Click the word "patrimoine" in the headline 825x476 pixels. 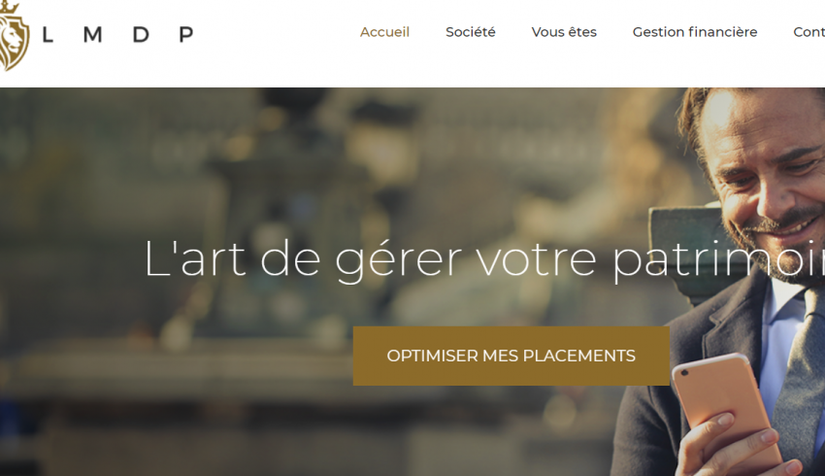(718, 259)
